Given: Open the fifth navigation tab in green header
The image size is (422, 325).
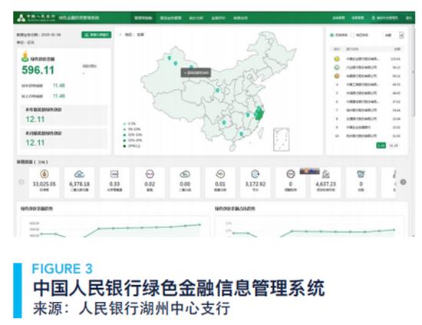Looking at the screenshot, I should point(240,18).
